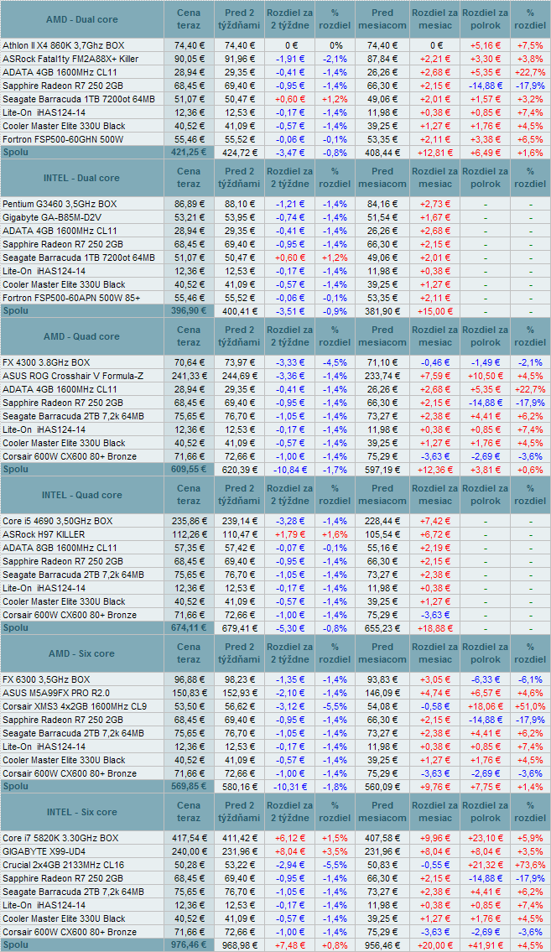Select the INTEL - Quad core section header

[81, 495]
